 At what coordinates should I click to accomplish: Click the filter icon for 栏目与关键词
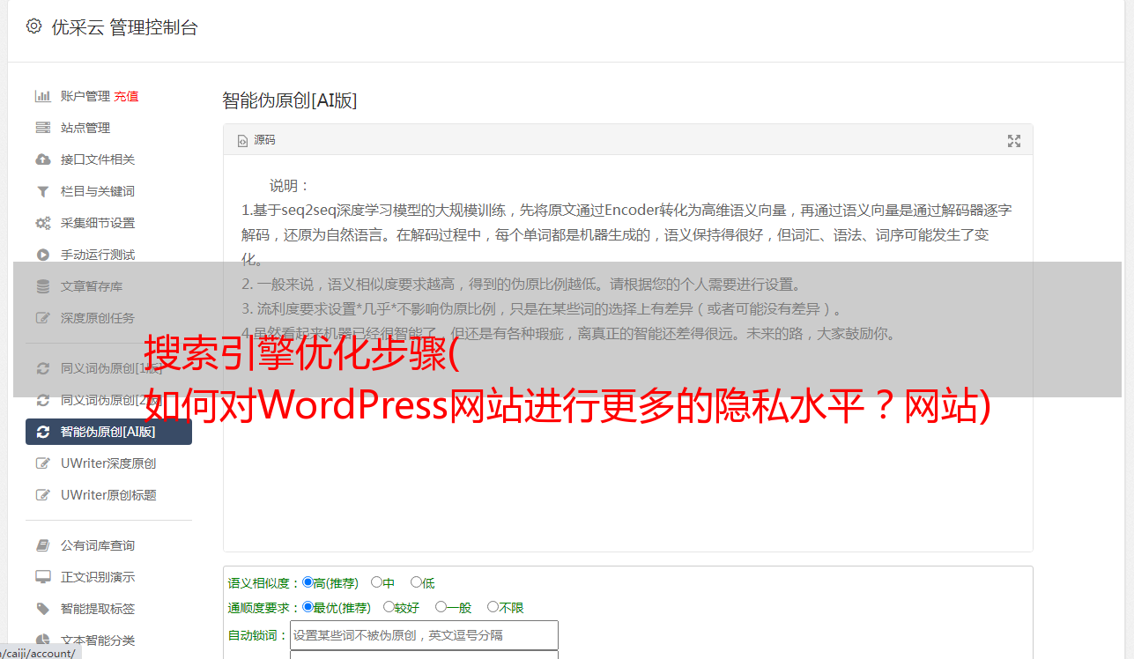pyautogui.click(x=42, y=191)
